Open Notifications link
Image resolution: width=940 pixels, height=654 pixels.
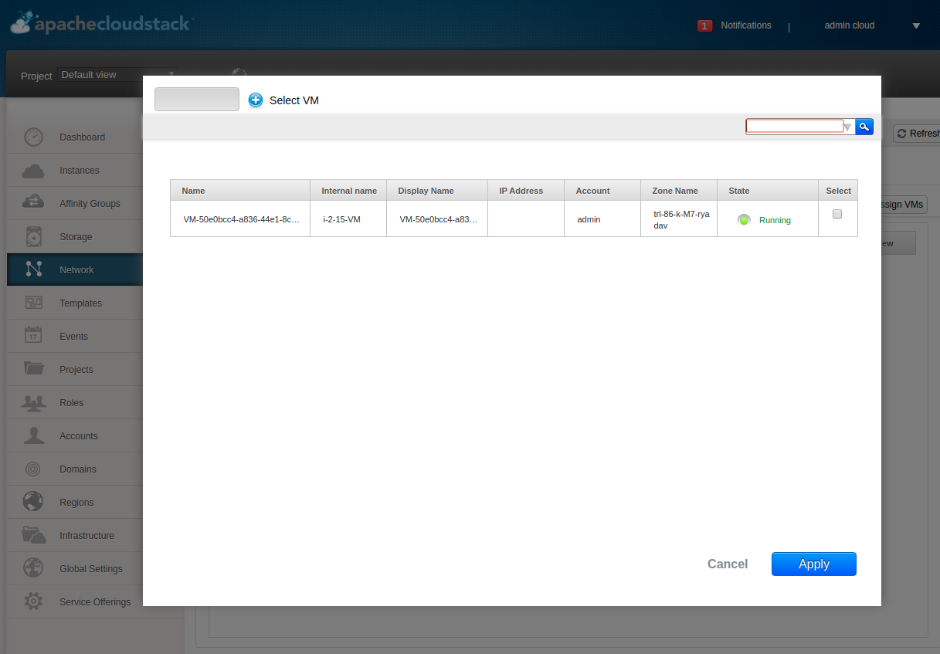click(x=746, y=25)
